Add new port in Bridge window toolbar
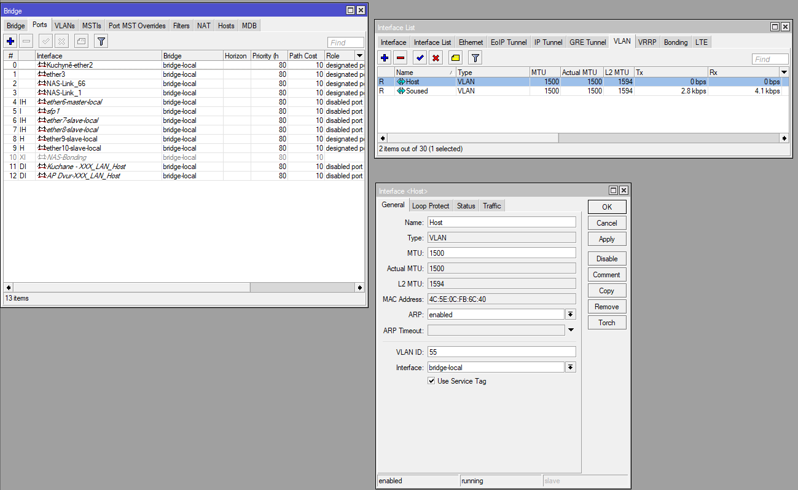The image size is (798, 490). pos(10,41)
